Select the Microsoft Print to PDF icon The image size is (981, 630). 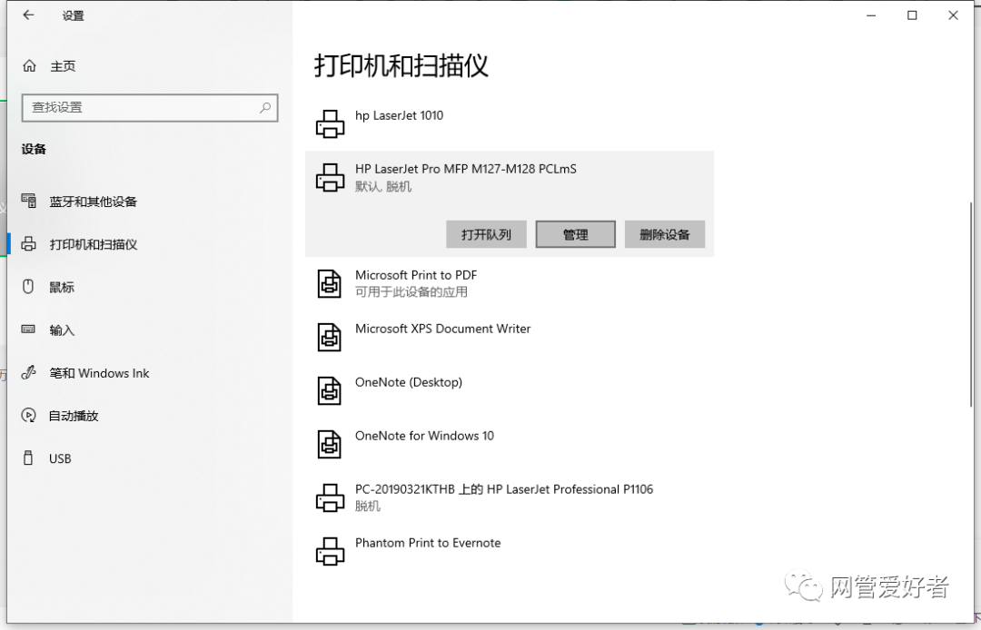click(330, 284)
